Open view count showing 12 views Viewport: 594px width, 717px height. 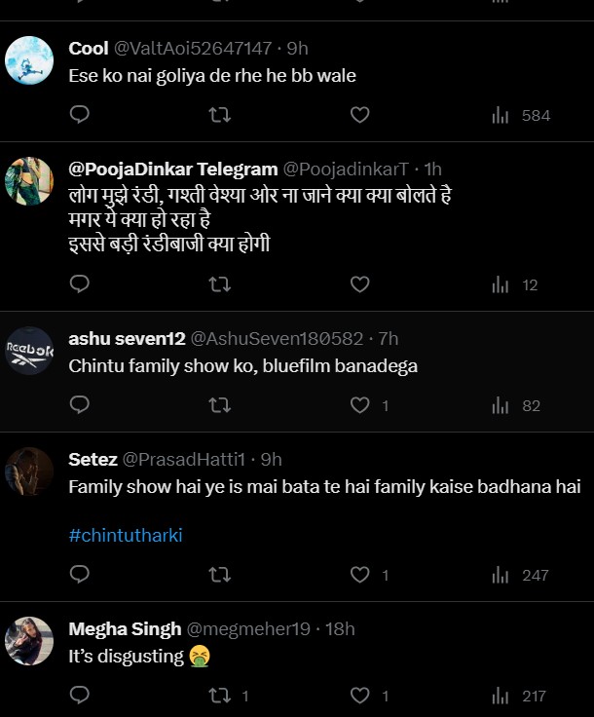pos(515,284)
